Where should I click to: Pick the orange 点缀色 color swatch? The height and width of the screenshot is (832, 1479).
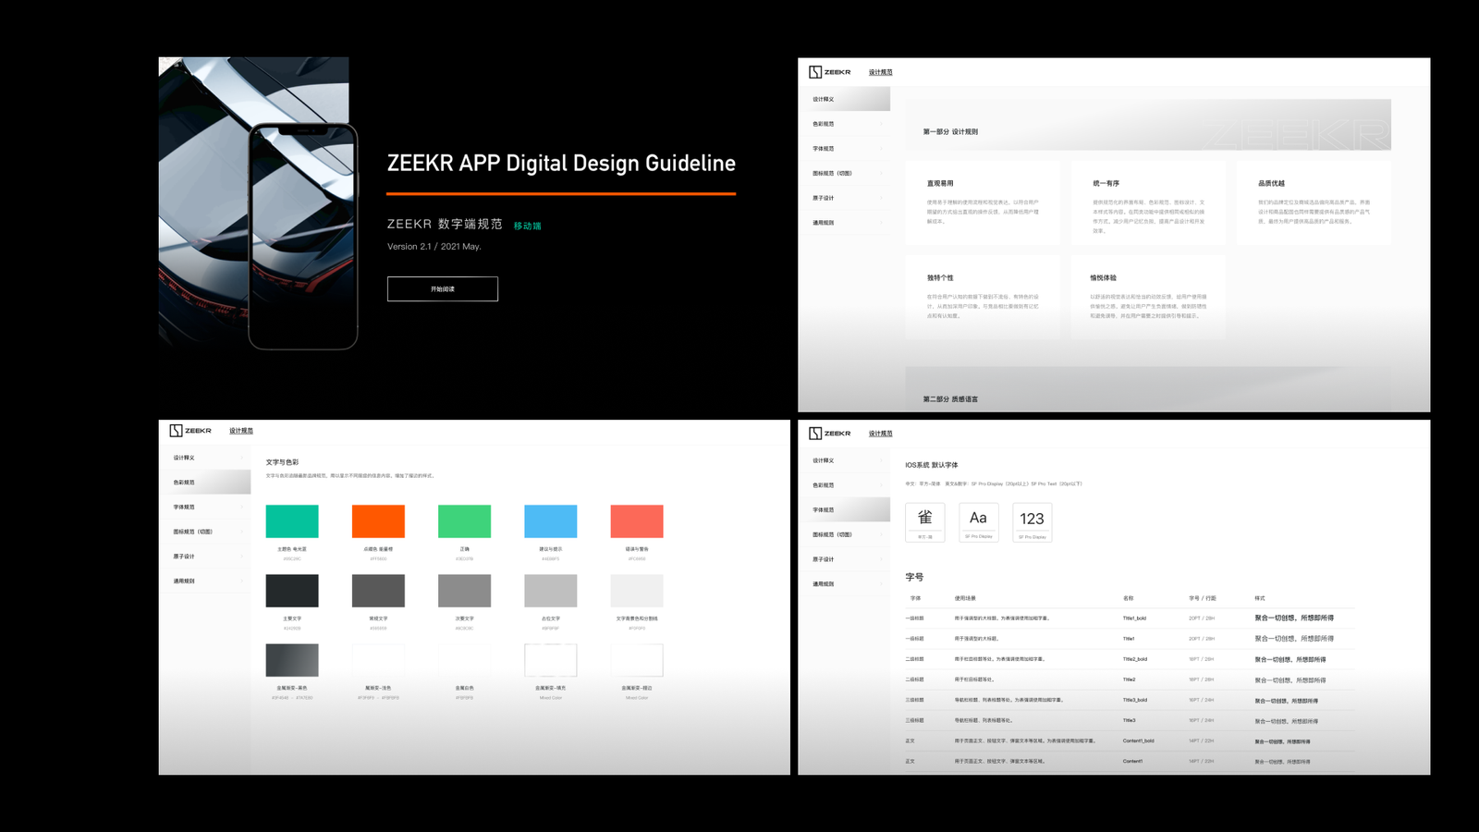[x=378, y=521]
